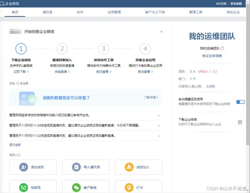Click the 企业微信 logo icon
The height and width of the screenshot is (193, 250).
click(2, 3)
